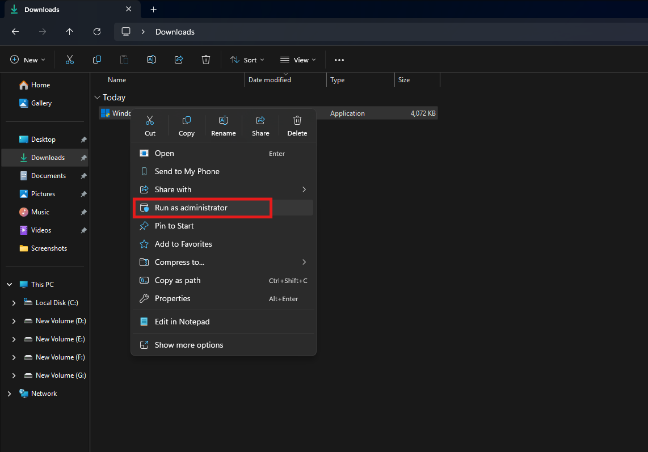Open the View dropdown
This screenshot has width=648, height=452.
pos(298,60)
